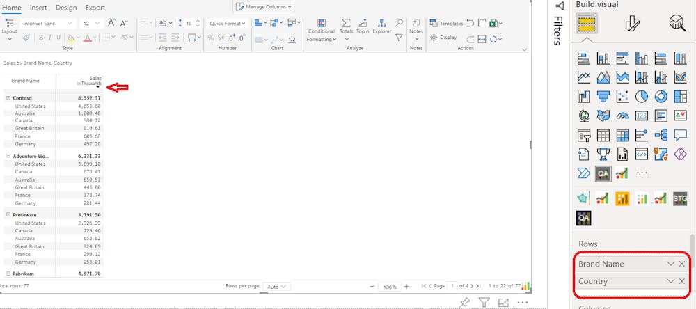This screenshot has height=309, width=696.
Task: Select the trophy Key influencers visual
Action: [x=603, y=154]
